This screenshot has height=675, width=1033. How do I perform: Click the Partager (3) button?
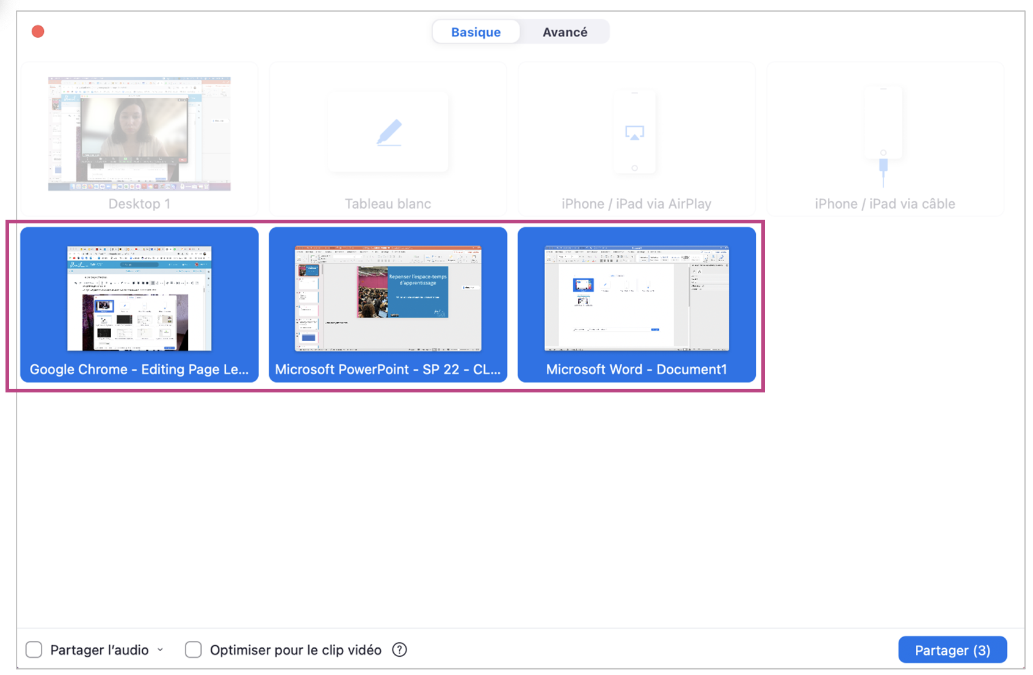[952, 650]
